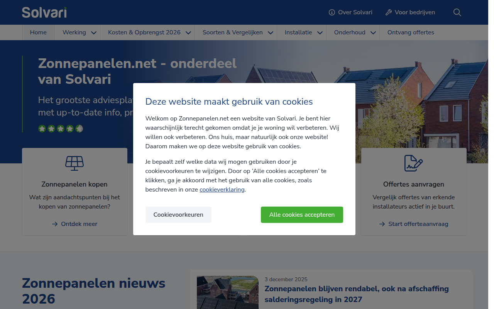Screen dimensions: 494x309
Task: Open the Werking menu item
Action: [x=74, y=32]
